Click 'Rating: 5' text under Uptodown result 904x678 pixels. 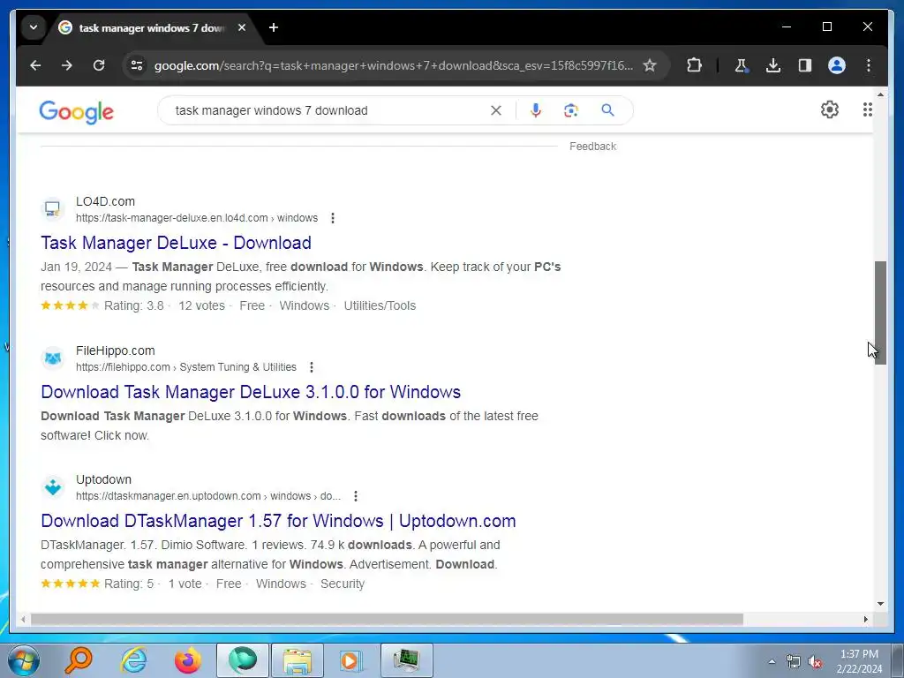(x=129, y=584)
